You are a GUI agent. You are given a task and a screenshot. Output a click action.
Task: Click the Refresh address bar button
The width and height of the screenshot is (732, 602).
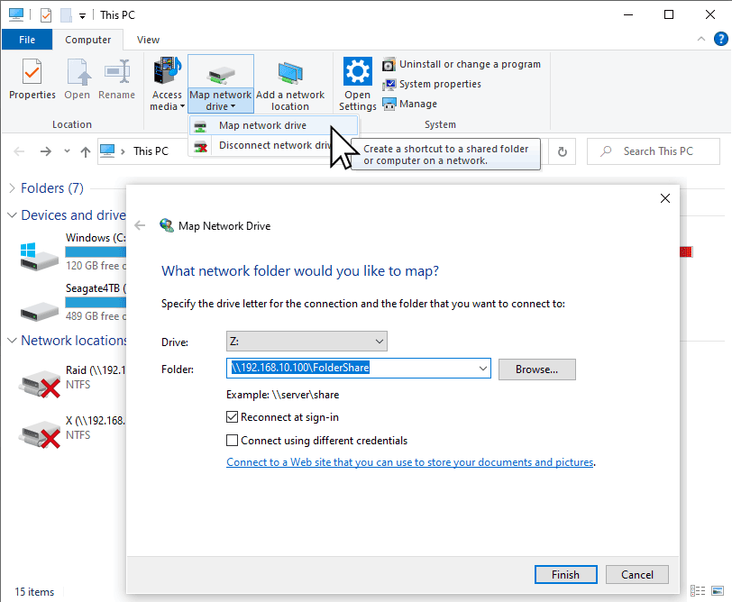[563, 151]
